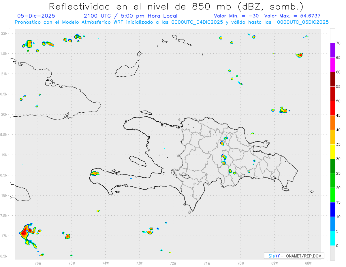346x267 pixels.
Task: Pick the orange 40–45 dBZ color band
Action: click(332, 123)
